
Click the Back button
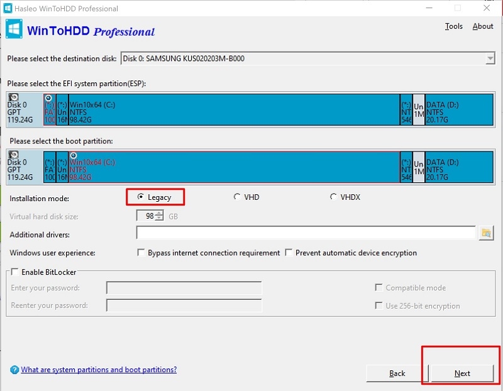(397, 373)
